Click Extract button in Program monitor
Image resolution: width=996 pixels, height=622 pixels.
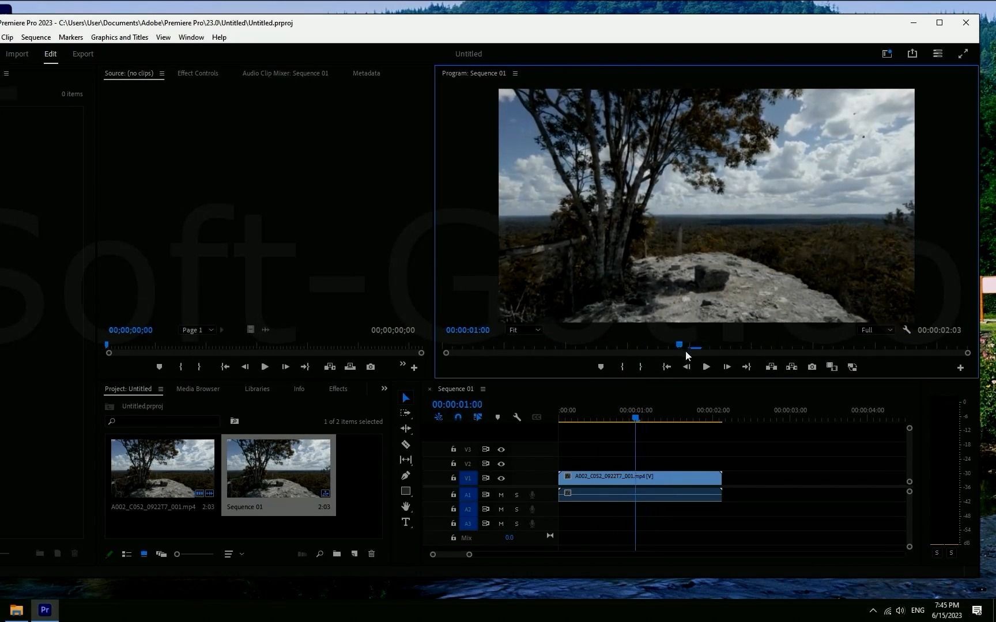pos(791,367)
